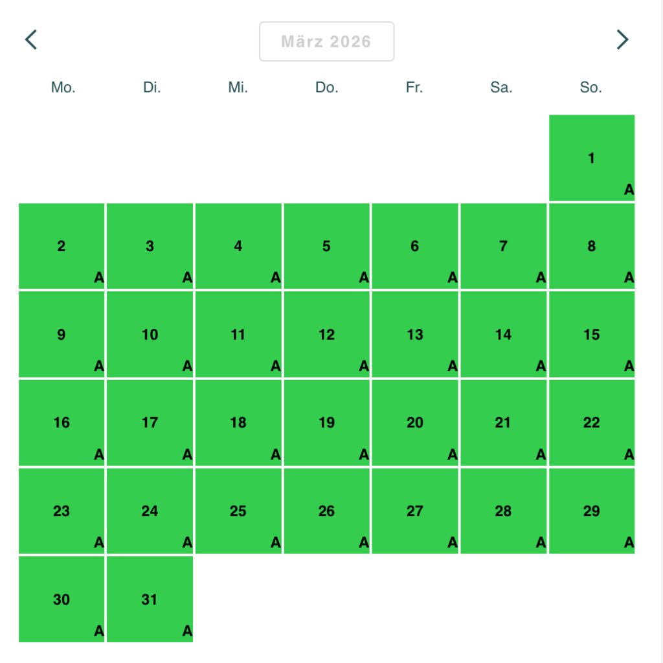Pick the date 5 March
663x663 pixels.
326,246
